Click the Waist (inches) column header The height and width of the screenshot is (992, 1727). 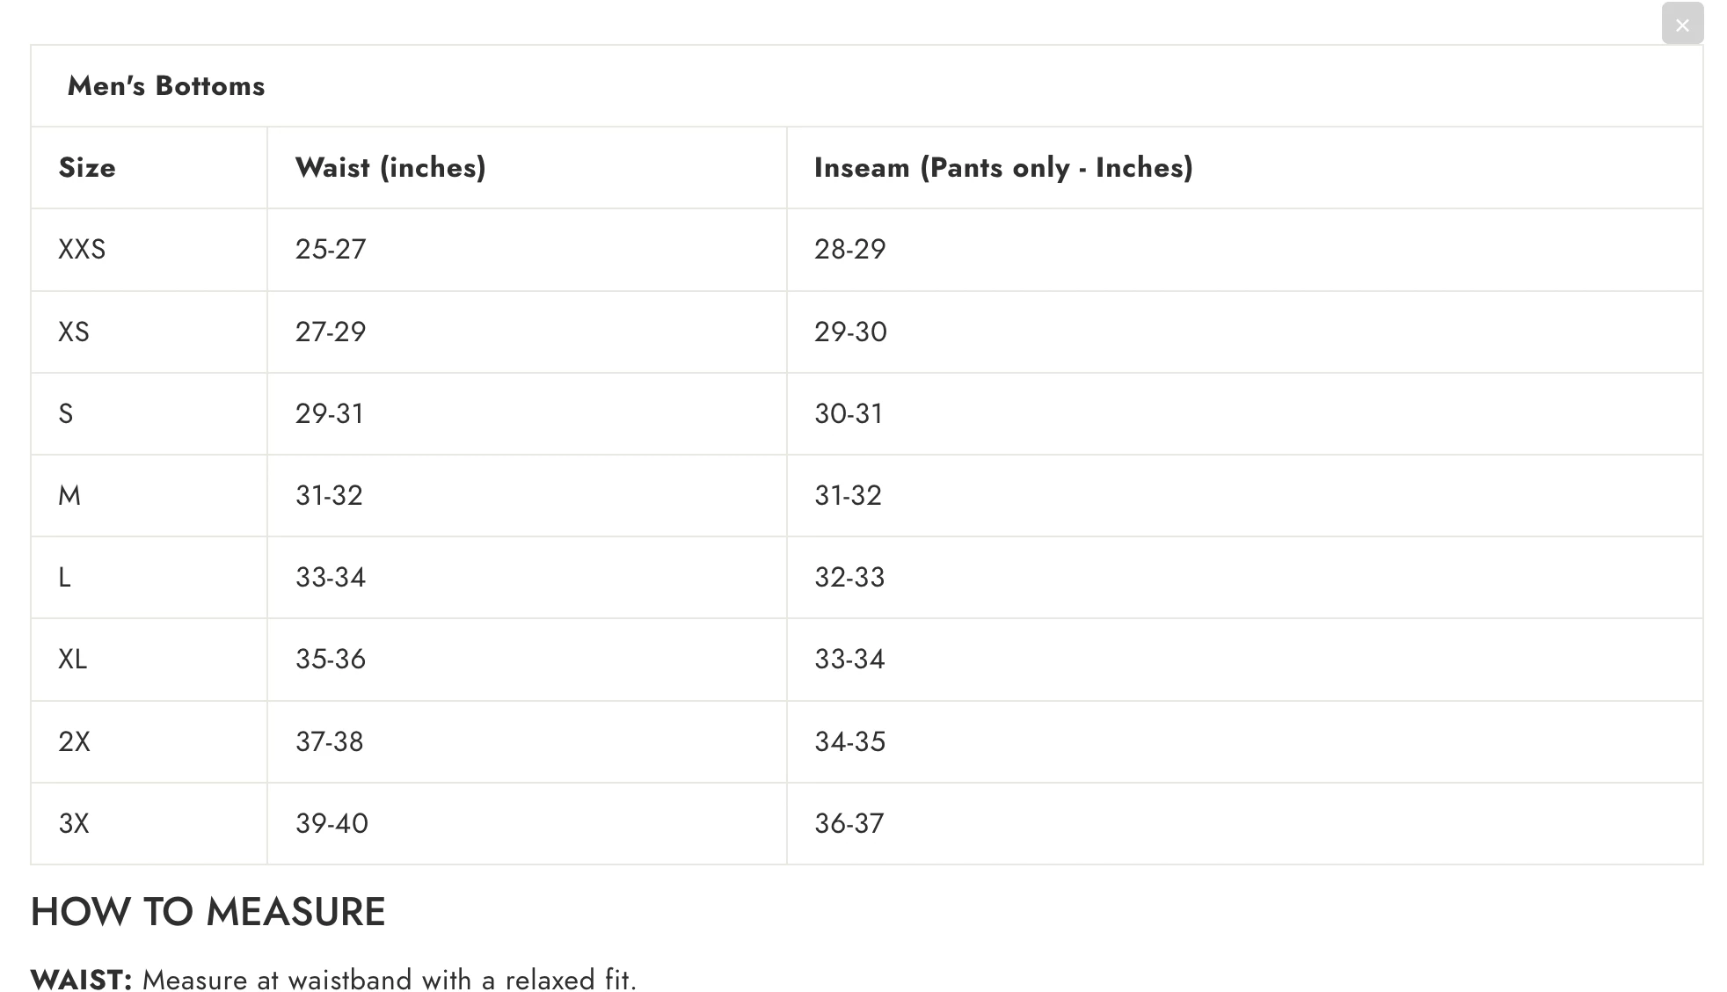[390, 168]
